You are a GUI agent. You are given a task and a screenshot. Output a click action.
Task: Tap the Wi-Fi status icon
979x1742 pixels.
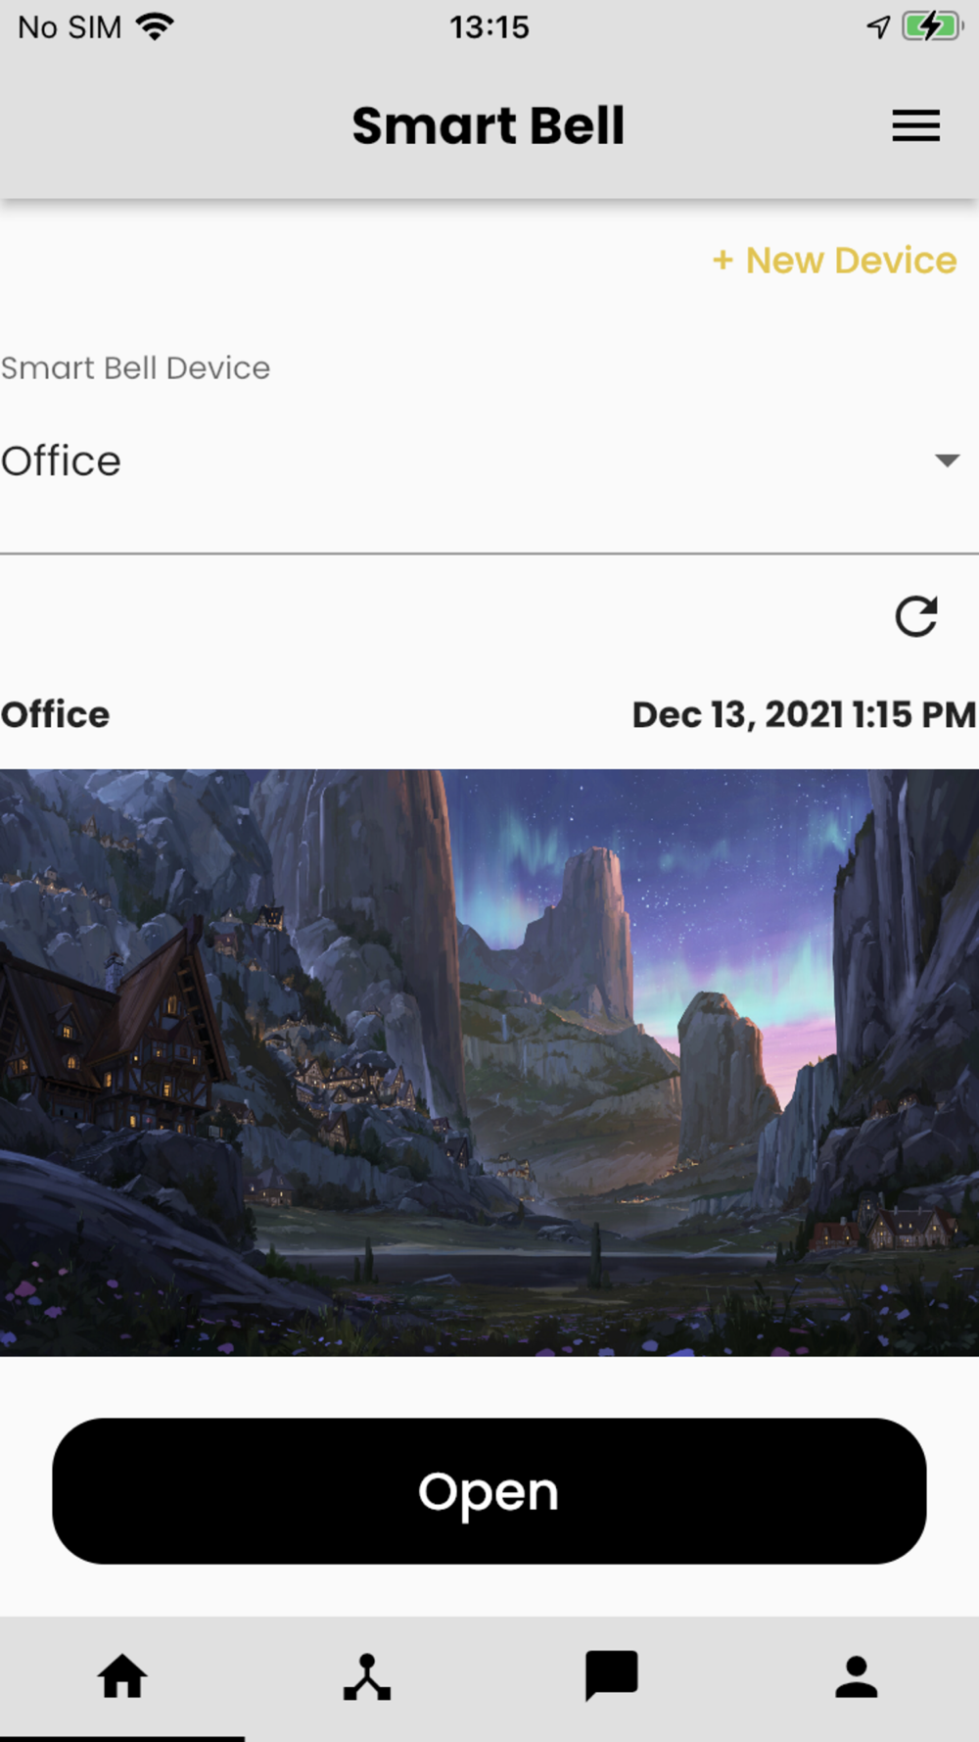tap(156, 26)
